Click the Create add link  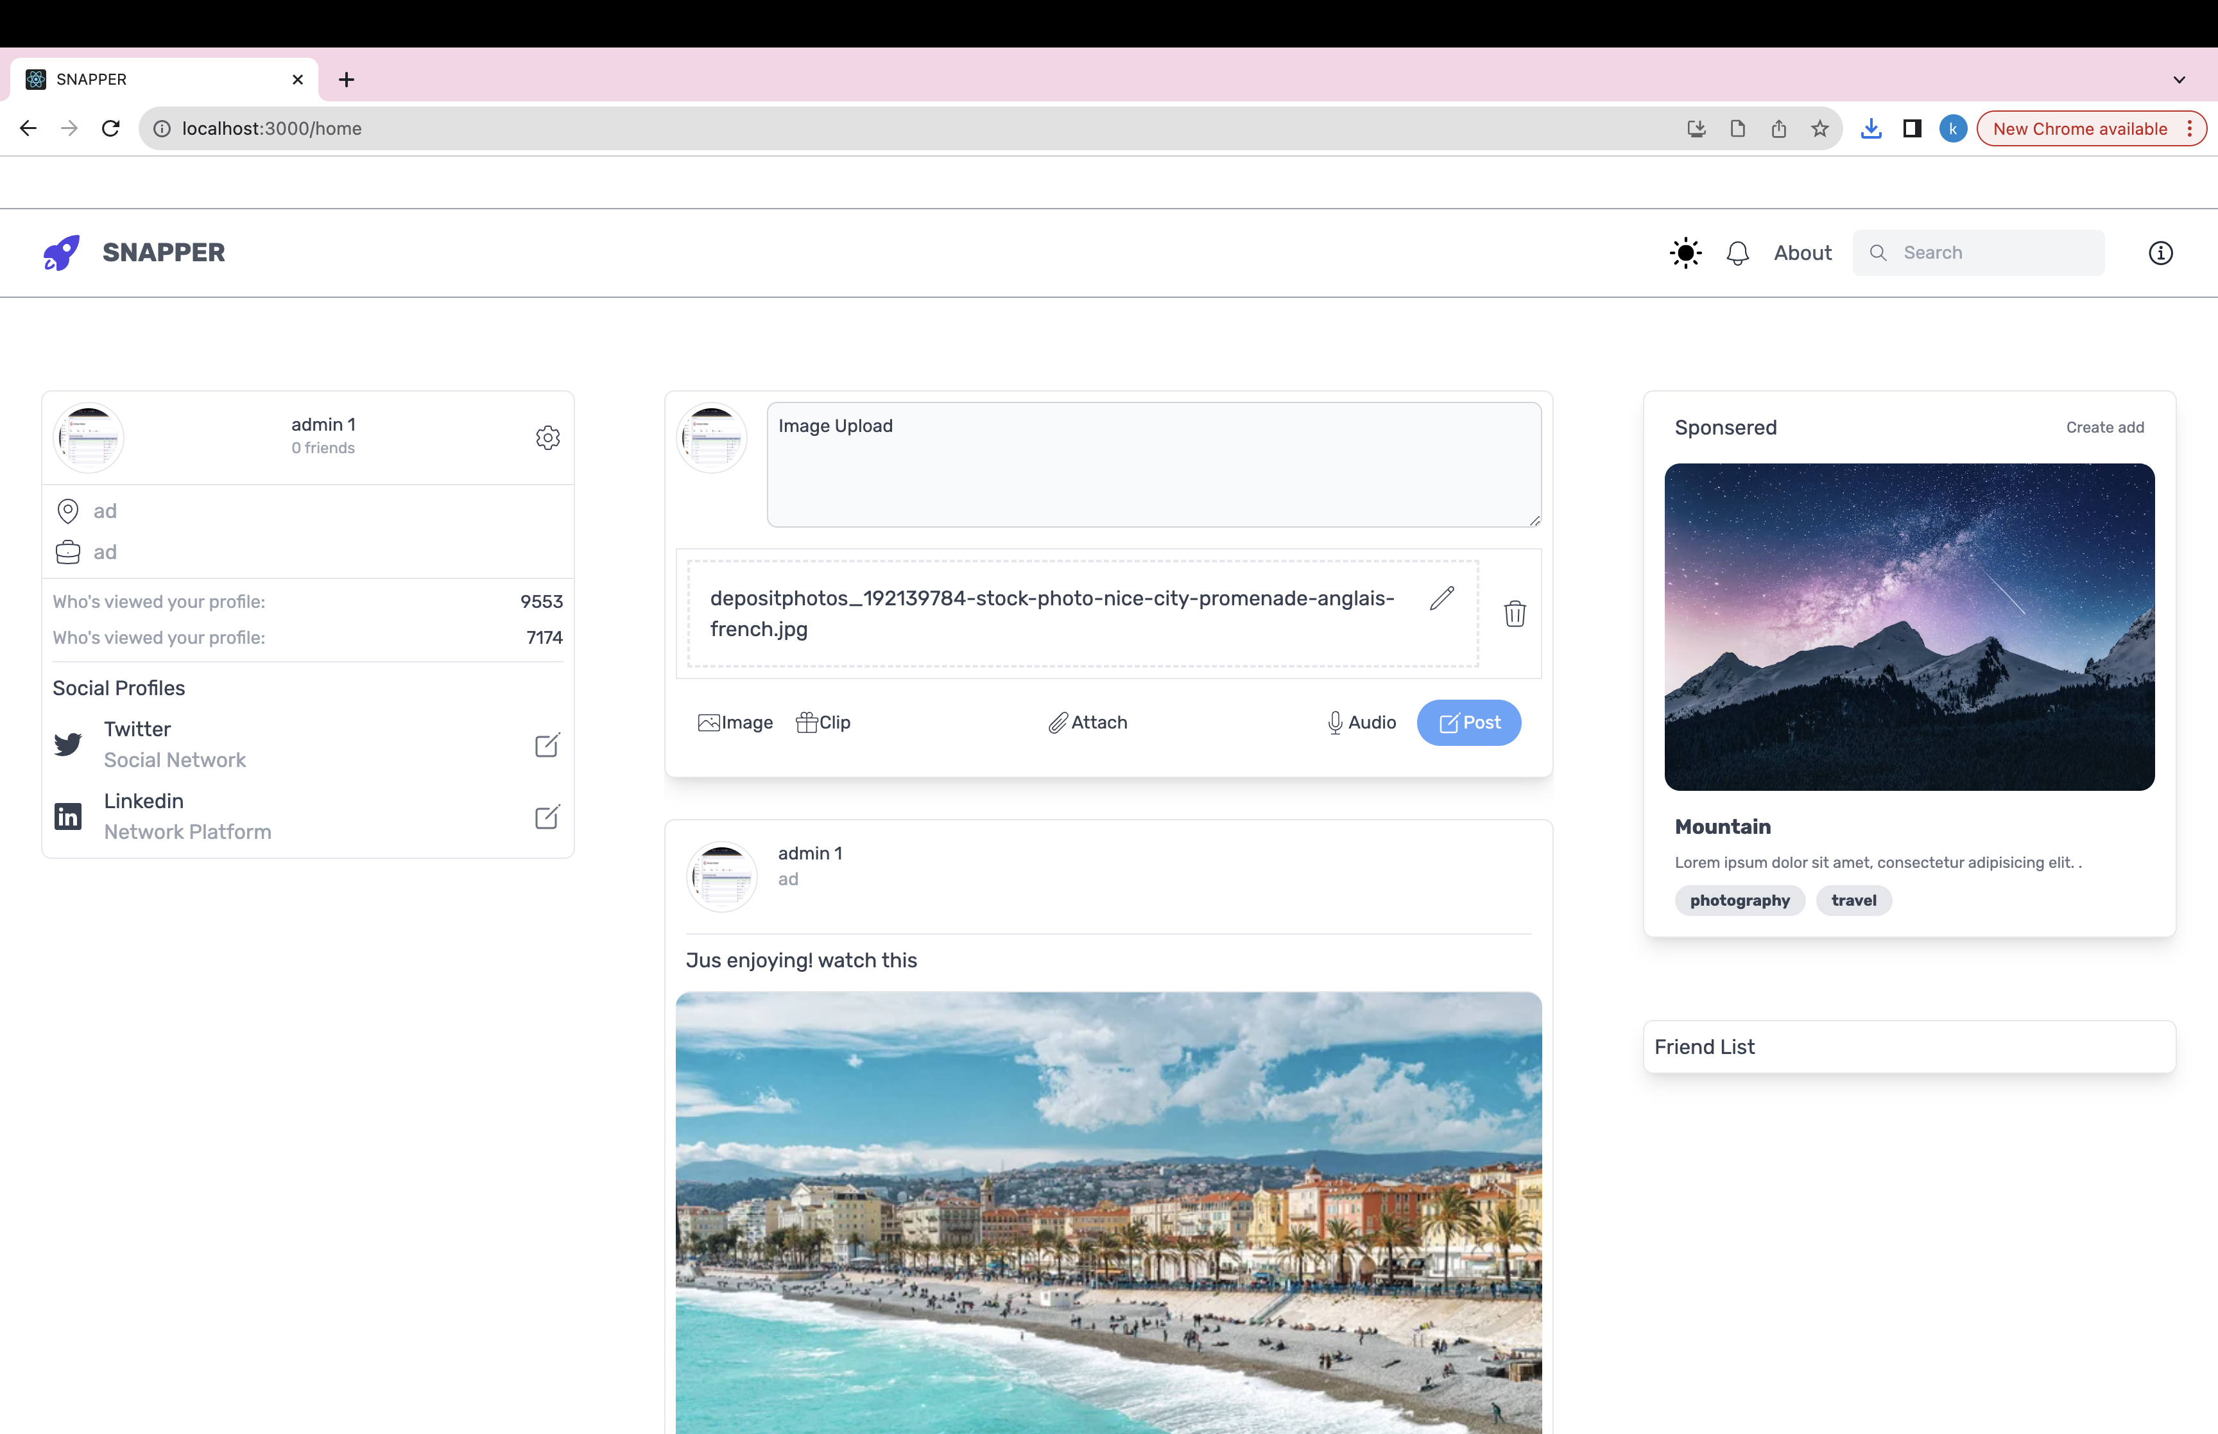click(2104, 428)
